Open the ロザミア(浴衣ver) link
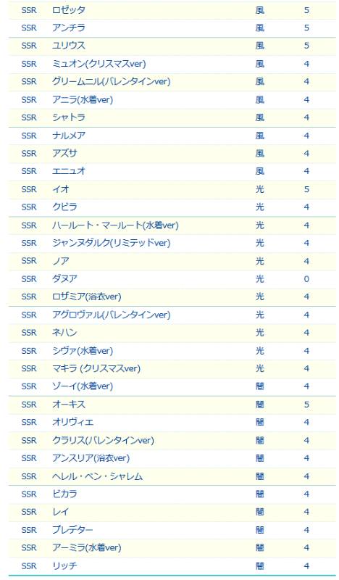 point(86,297)
